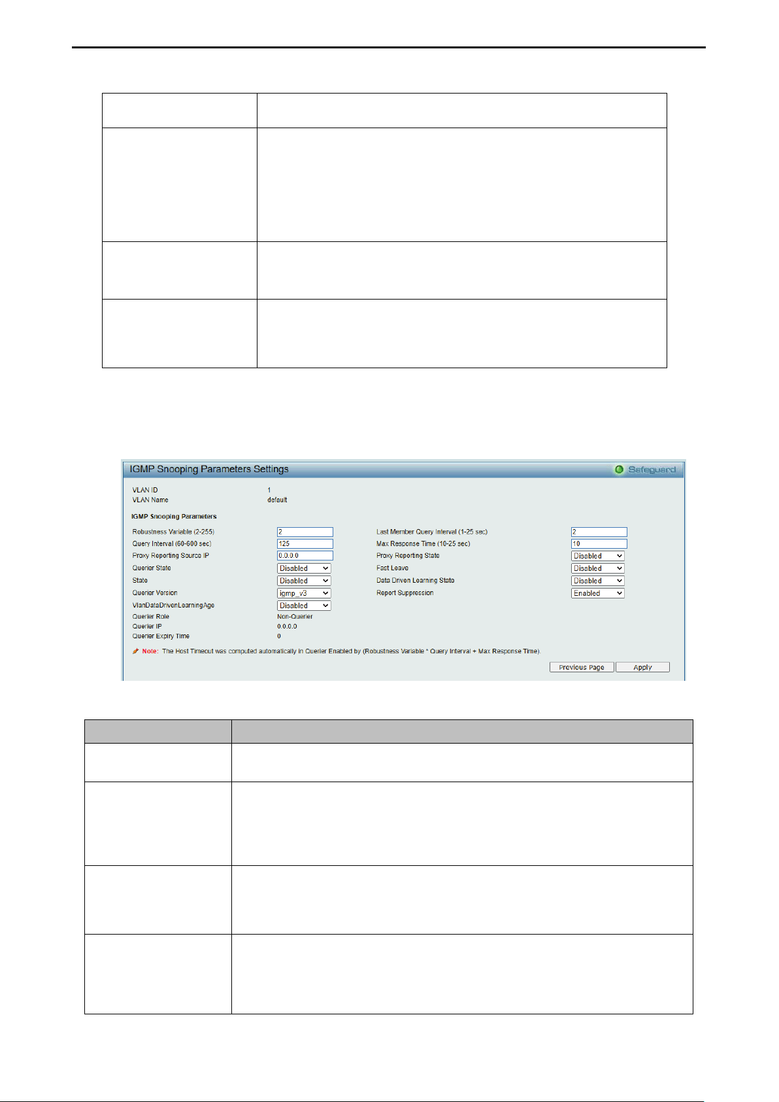Click the Safeguard green status icon

619,470
